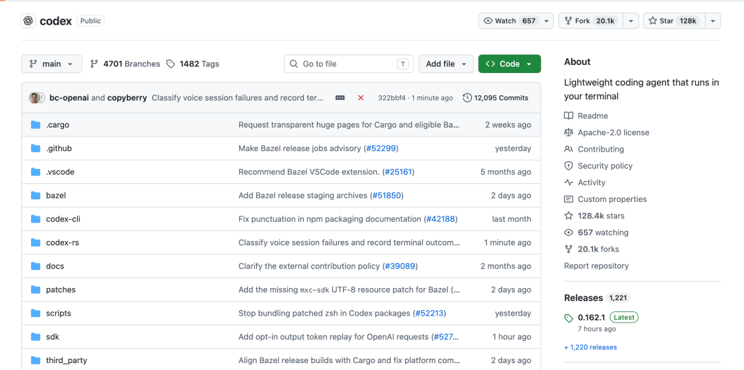Click the failed status X icon
Viewport: 744px width, 370px height.
coord(360,98)
